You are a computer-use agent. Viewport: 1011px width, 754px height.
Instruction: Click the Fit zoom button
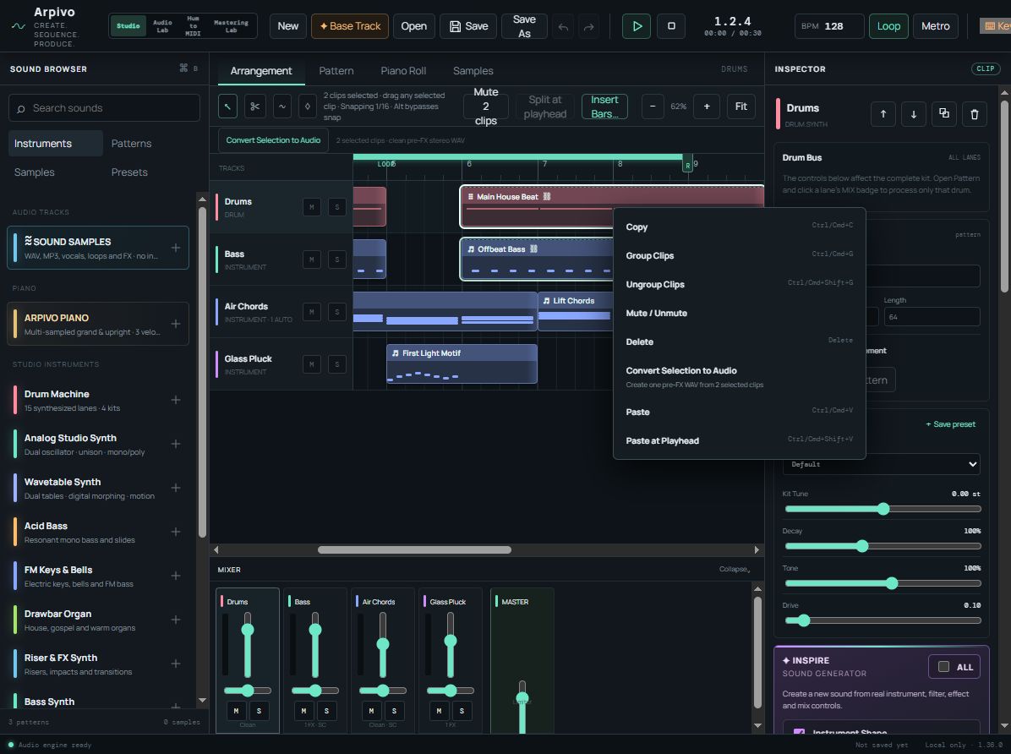coord(740,107)
